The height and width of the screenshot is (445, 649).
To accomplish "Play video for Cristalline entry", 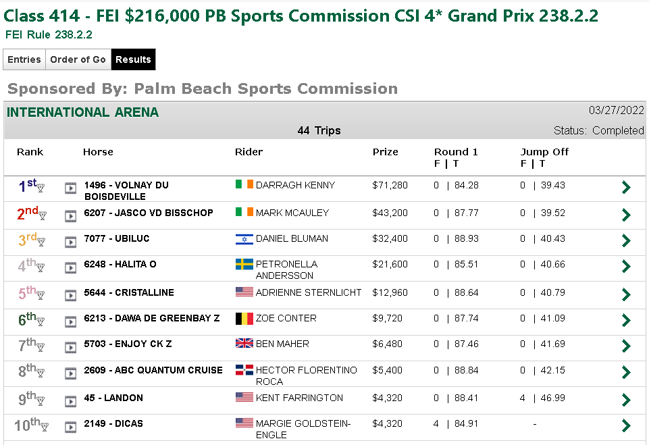I will (70, 295).
